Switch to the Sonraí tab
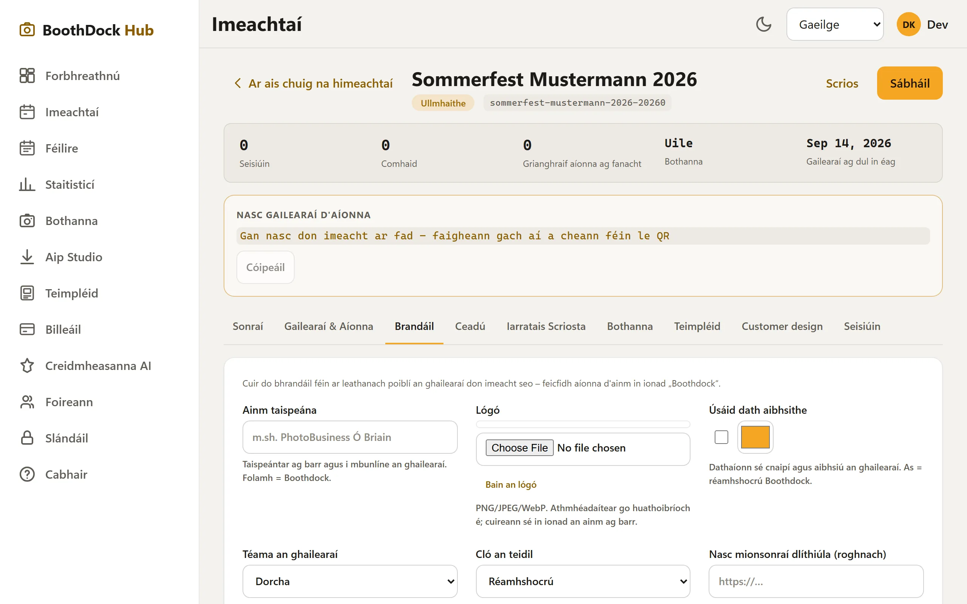 pyautogui.click(x=248, y=327)
